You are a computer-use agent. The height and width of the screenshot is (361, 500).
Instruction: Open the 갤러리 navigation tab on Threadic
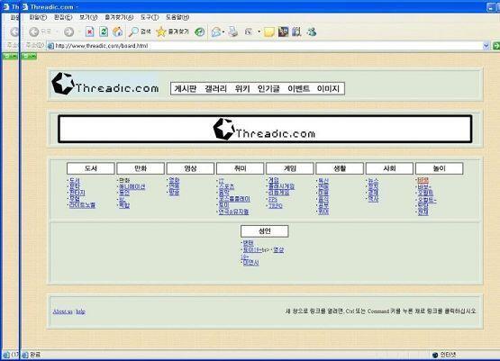coord(215,88)
